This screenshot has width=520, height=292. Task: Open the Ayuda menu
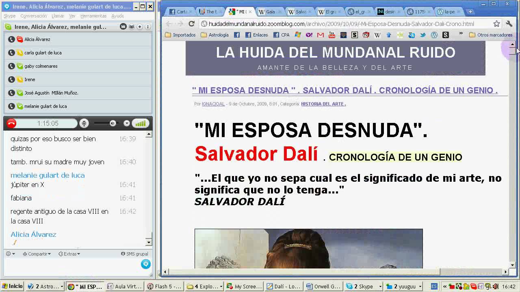coord(117,16)
